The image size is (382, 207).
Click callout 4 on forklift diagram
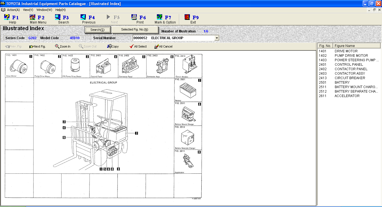64,128
